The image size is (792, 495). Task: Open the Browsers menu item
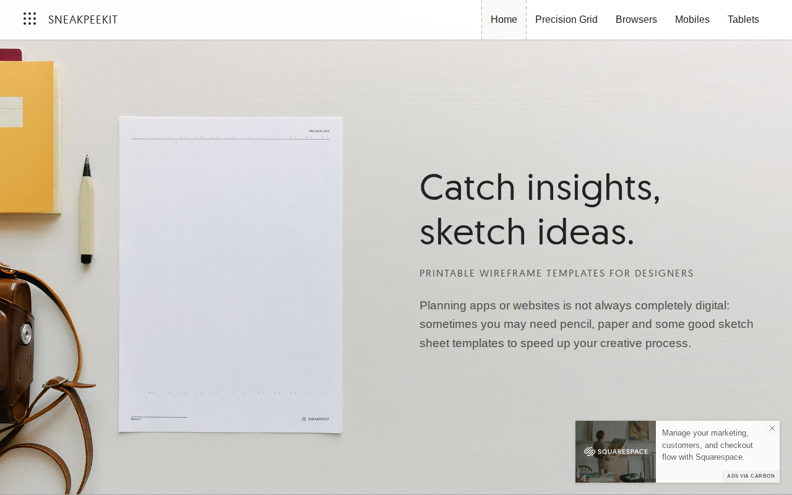[x=636, y=20]
